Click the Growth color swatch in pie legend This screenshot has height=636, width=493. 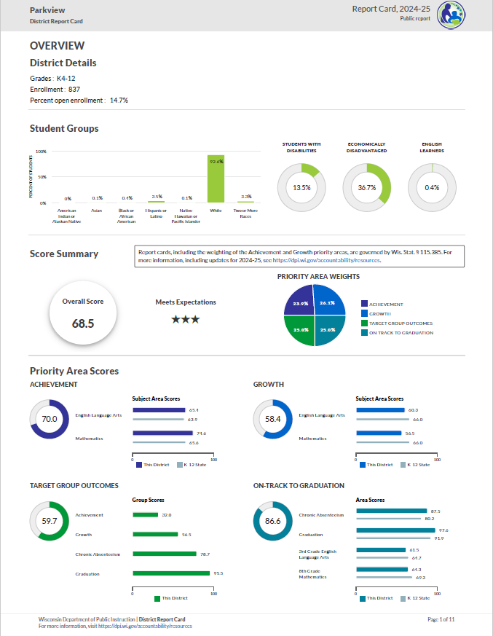click(364, 314)
